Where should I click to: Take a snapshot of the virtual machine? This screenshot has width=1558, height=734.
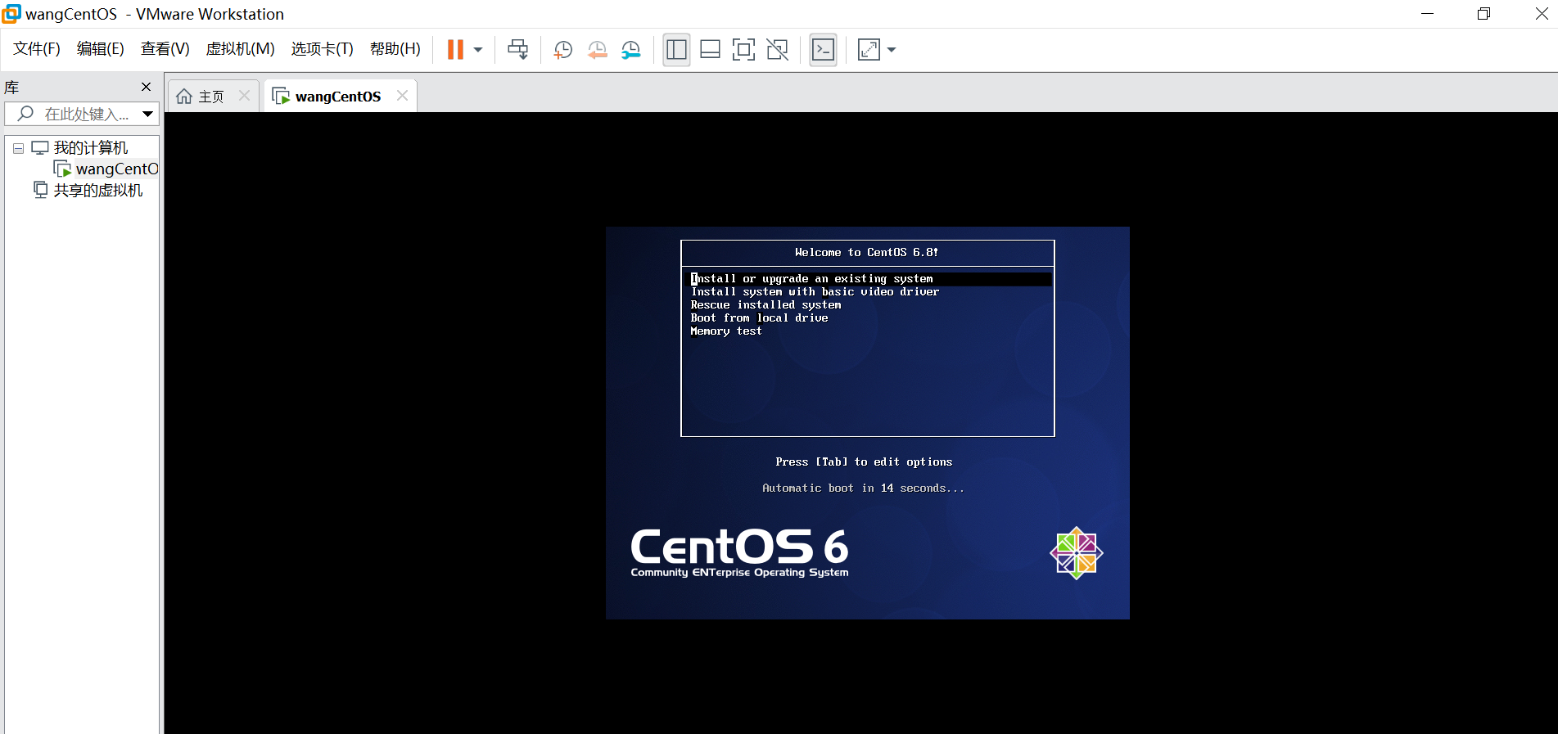pos(562,50)
